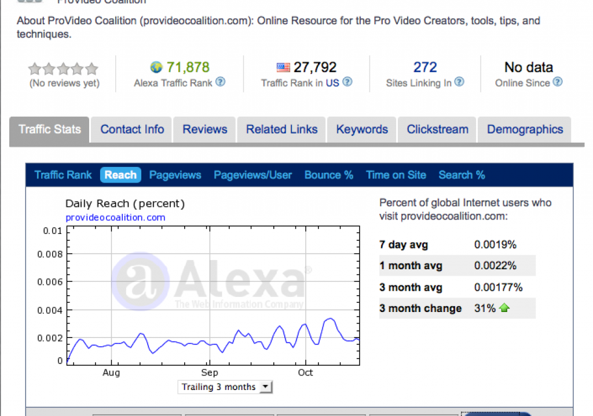Select the Time on Site chart option

pyautogui.click(x=396, y=175)
